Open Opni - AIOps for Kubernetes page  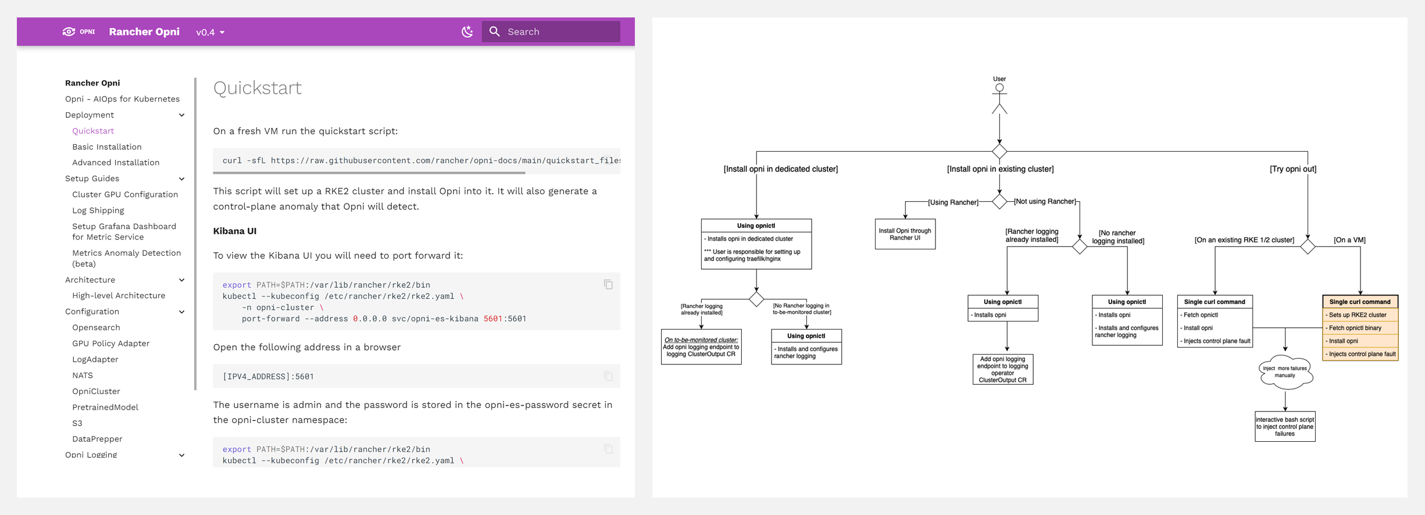click(122, 99)
